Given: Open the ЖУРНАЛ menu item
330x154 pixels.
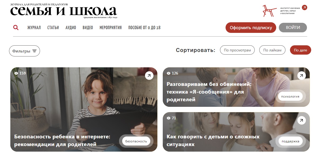Looking at the screenshot, I should [34, 28].
